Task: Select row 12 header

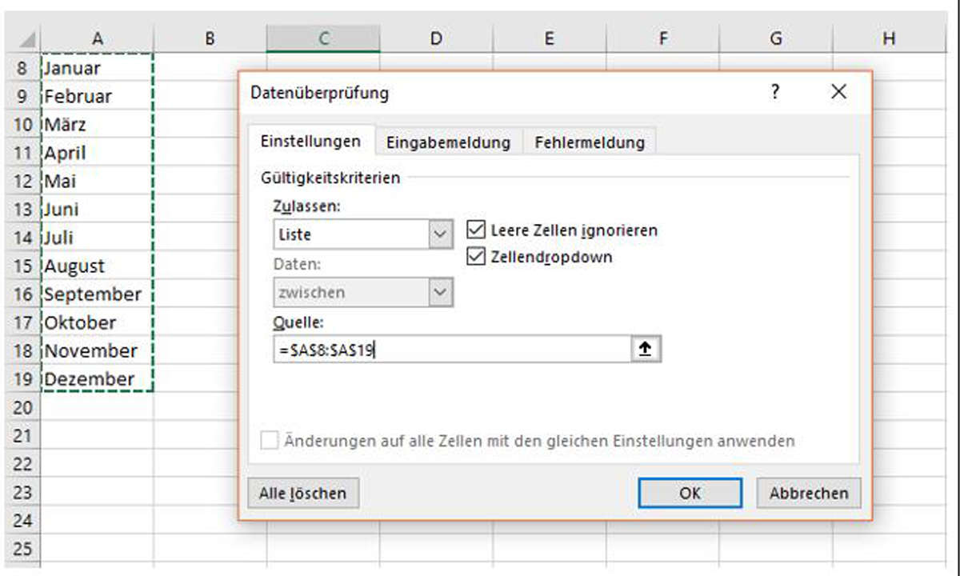Action: [x=22, y=181]
